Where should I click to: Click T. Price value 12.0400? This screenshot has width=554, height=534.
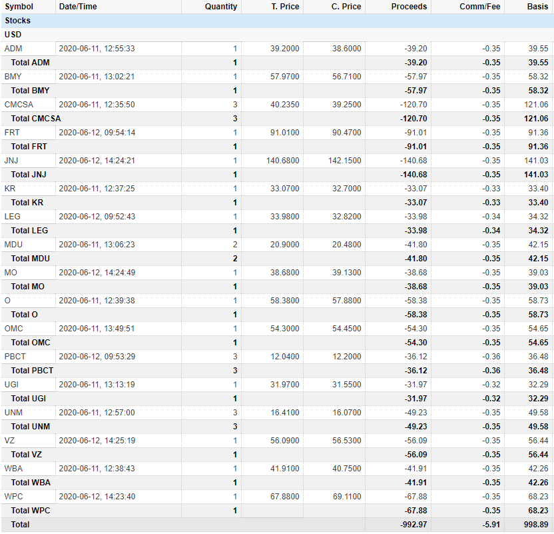285,357
